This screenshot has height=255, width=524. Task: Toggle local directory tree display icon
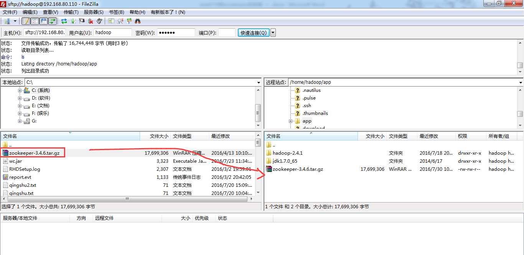pos(35,21)
